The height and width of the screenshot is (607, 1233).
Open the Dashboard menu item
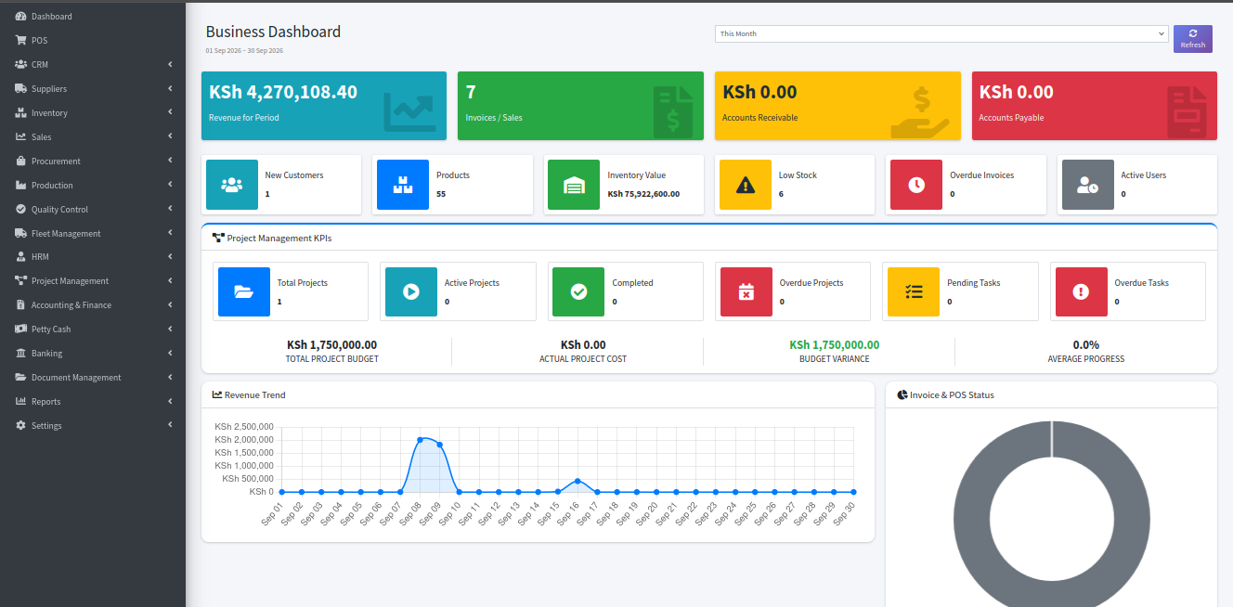93,17
